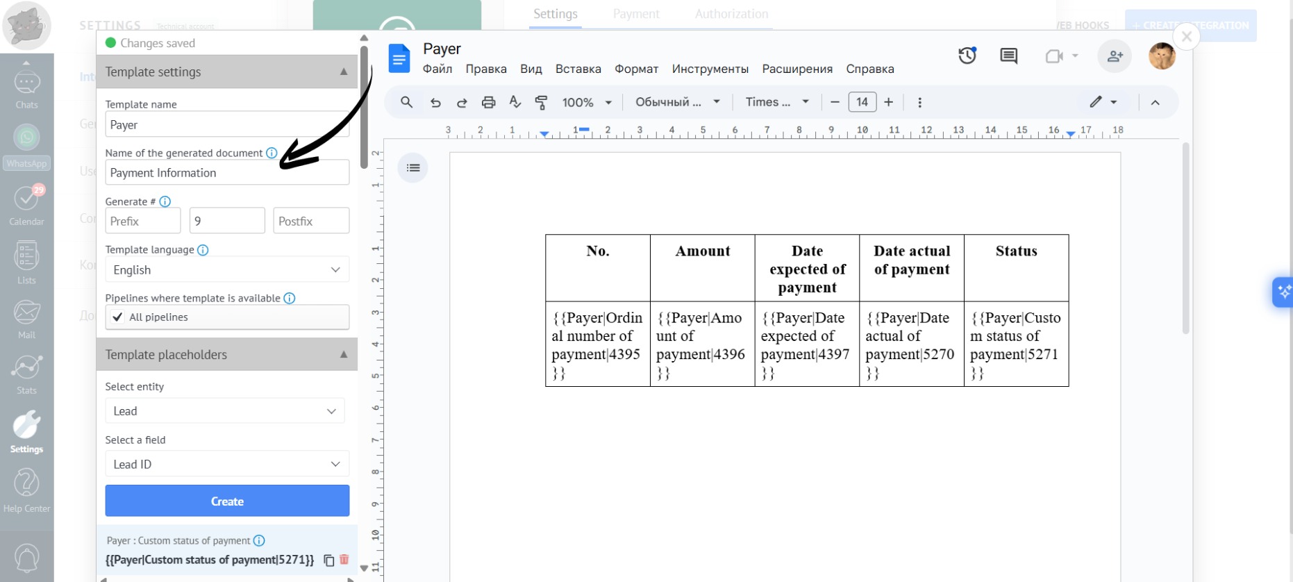Open the Формат menu
This screenshot has height=582, width=1293.
[636, 69]
